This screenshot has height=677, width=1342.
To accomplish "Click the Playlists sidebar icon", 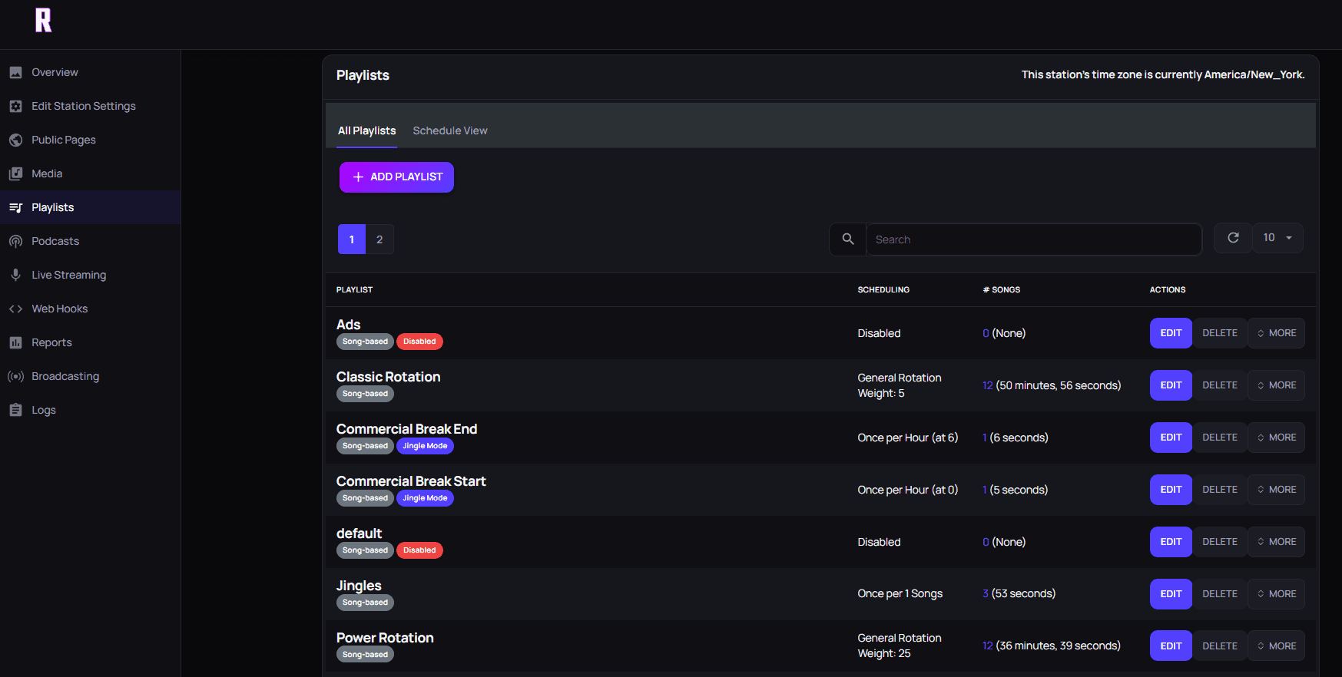I will click(x=15, y=207).
